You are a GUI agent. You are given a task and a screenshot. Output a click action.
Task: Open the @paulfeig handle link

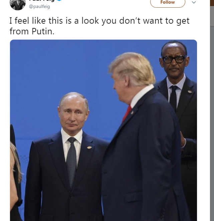[x=39, y=6]
